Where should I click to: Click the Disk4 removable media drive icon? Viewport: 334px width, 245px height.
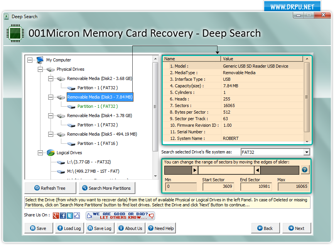pos(61,116)
